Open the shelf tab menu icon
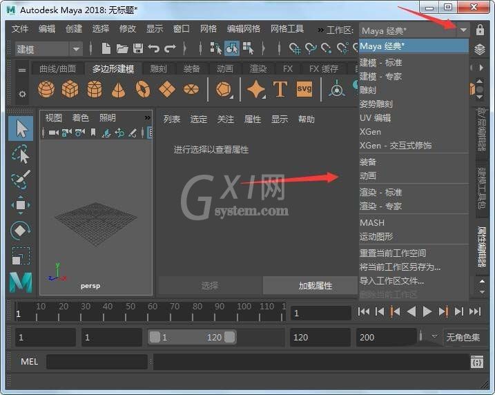495x395 pixels. [x=22, y=70]
